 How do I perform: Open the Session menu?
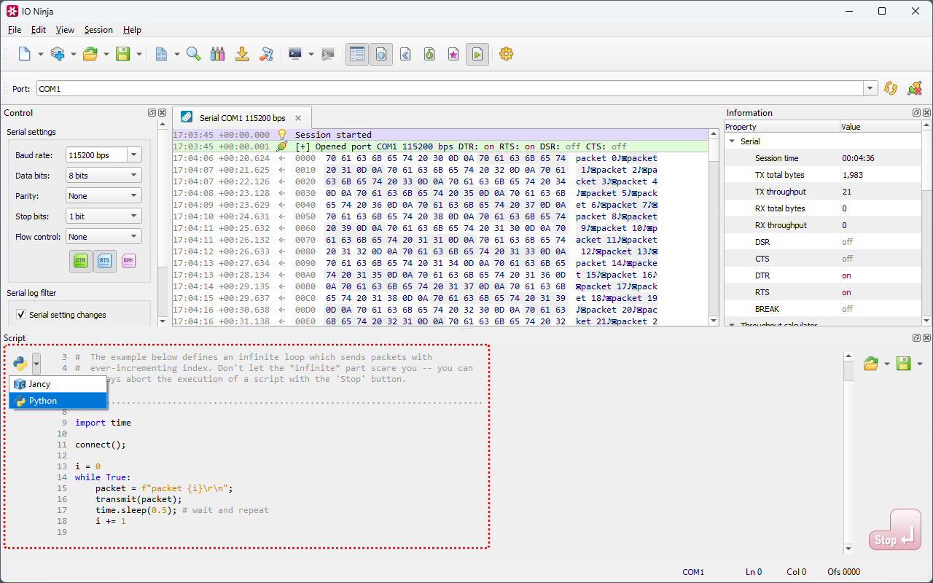click(x=98, y=30)
